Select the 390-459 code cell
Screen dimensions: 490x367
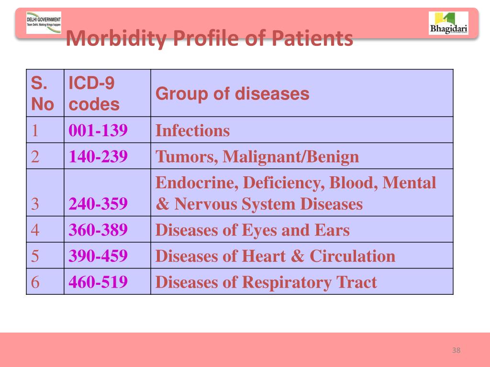[98, 256]
